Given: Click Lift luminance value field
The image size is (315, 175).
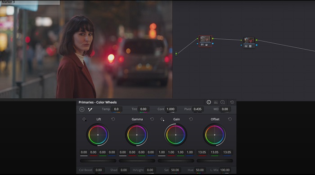Looking at the screenshot, I should (x=84, y=152).
